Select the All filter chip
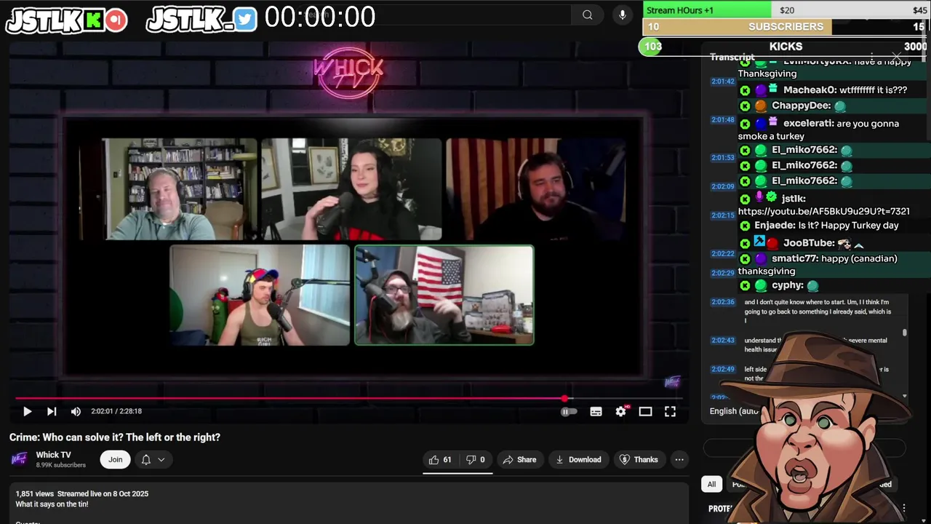This screenshot has height=524, width=931. coord(711,484)
